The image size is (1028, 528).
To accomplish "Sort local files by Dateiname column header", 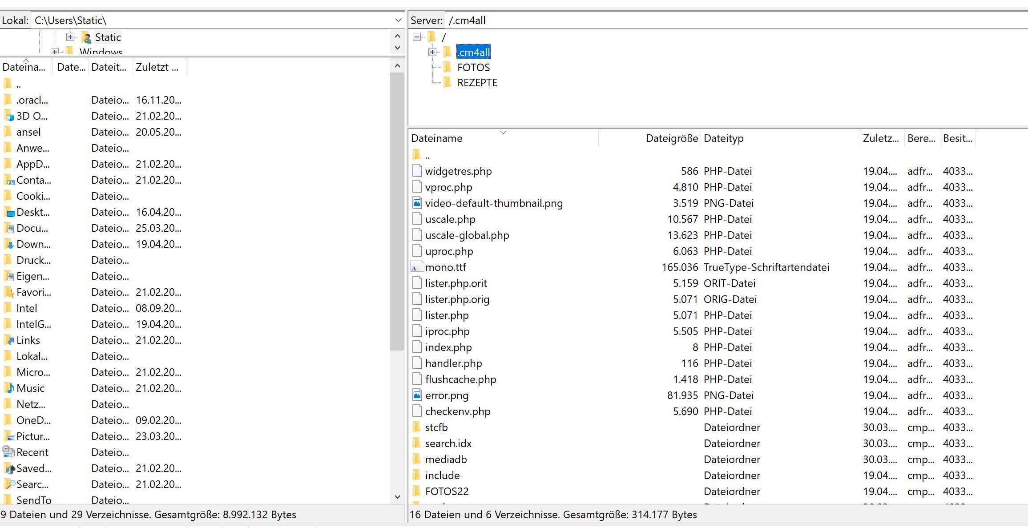I will [24, 67].
